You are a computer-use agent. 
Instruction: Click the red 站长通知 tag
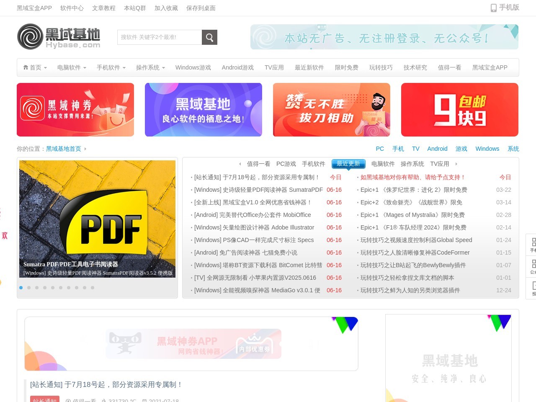point(45,399)
